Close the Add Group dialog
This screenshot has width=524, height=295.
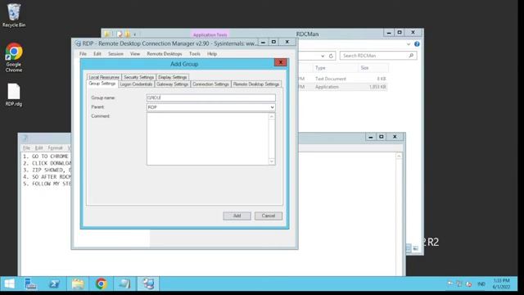281,62
